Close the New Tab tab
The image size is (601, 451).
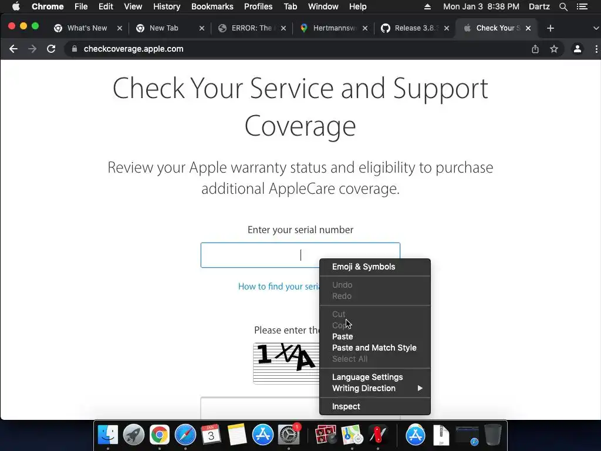point(202,28)
